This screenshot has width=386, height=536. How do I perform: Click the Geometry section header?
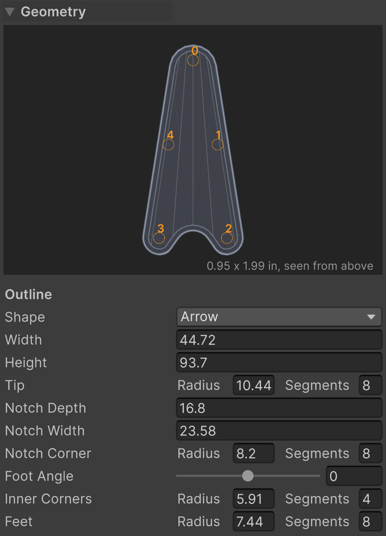(87, 12)
